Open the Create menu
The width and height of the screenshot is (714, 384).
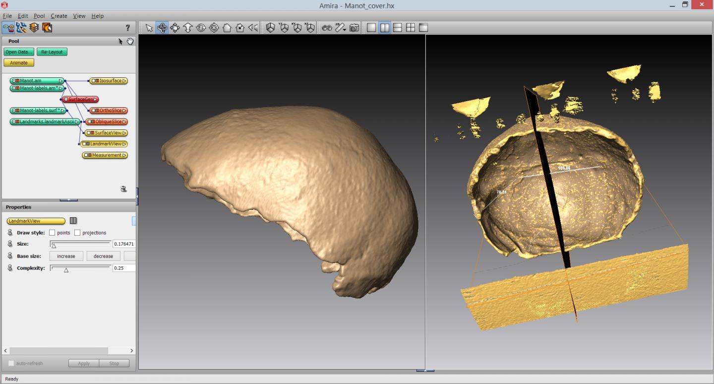click(x=59, y=16)
